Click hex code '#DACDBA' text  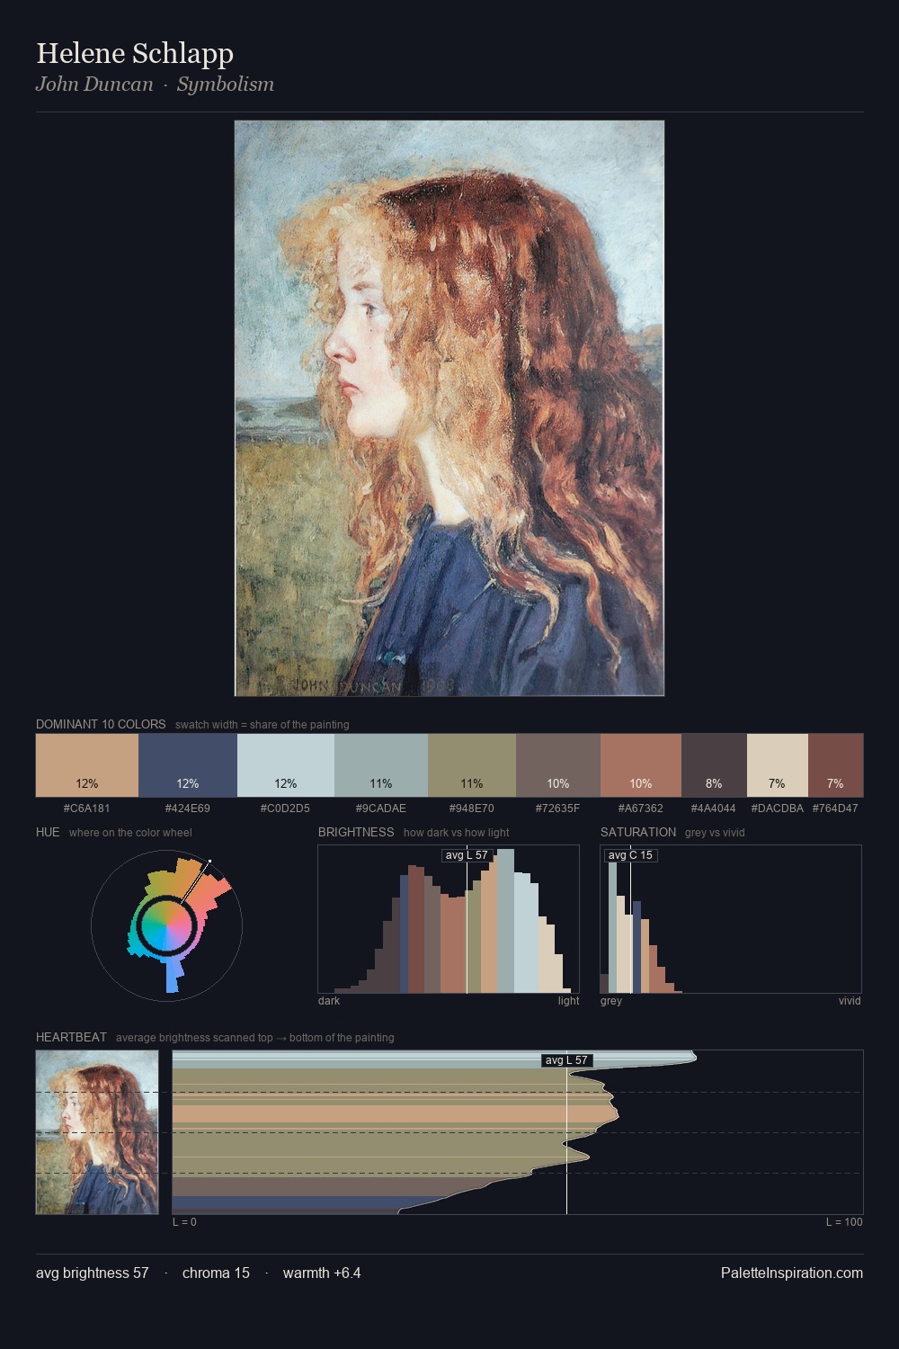778,809
